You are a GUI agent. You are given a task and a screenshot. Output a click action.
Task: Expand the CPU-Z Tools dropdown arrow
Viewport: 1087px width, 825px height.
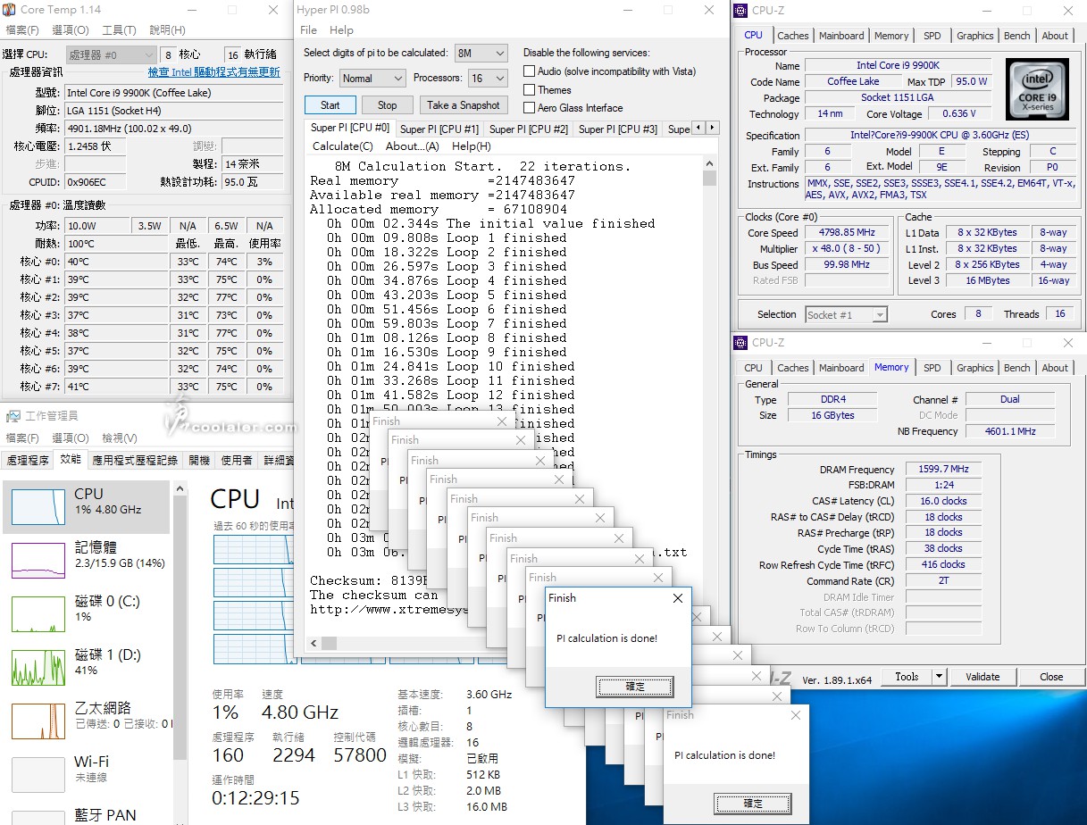point(939,677)
